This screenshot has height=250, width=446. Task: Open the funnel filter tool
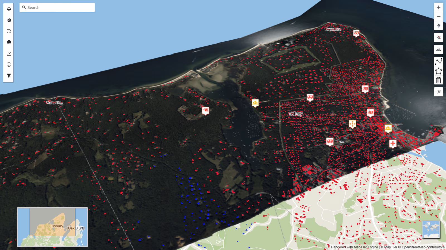[x=9, y=76]
